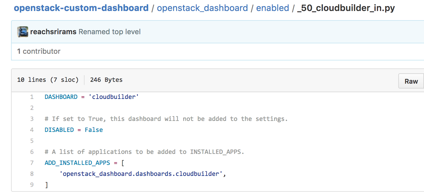
Task: View the Raw file
Action: [x=411, y=81]
